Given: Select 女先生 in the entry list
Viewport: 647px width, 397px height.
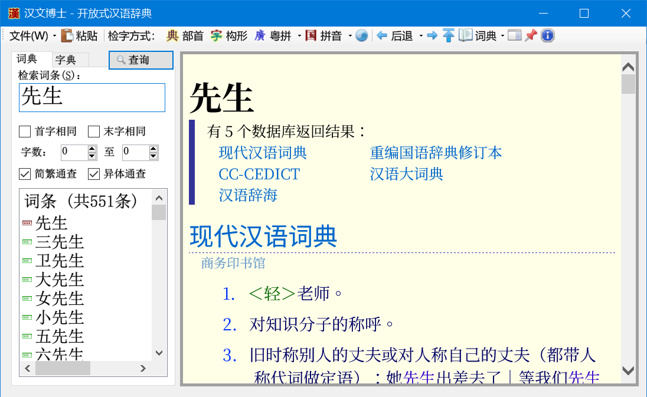Looking at the screenshot, I should pyautogui.click(x=60, y=298).
